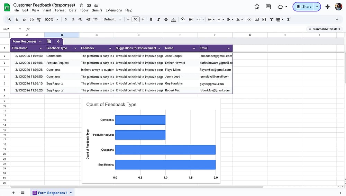Open version history clock icon
This screenshot has width=346, height=196.
point(257,7)
